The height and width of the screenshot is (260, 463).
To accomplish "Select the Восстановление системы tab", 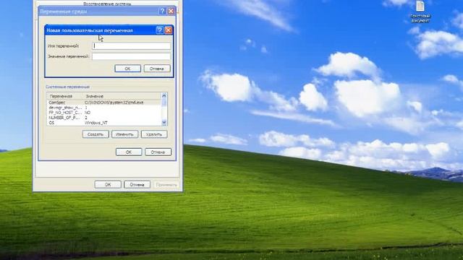I will coord(107,4).
